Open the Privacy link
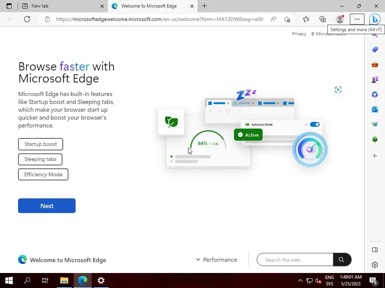Screen dimensions: 385x288 [299, 34]
